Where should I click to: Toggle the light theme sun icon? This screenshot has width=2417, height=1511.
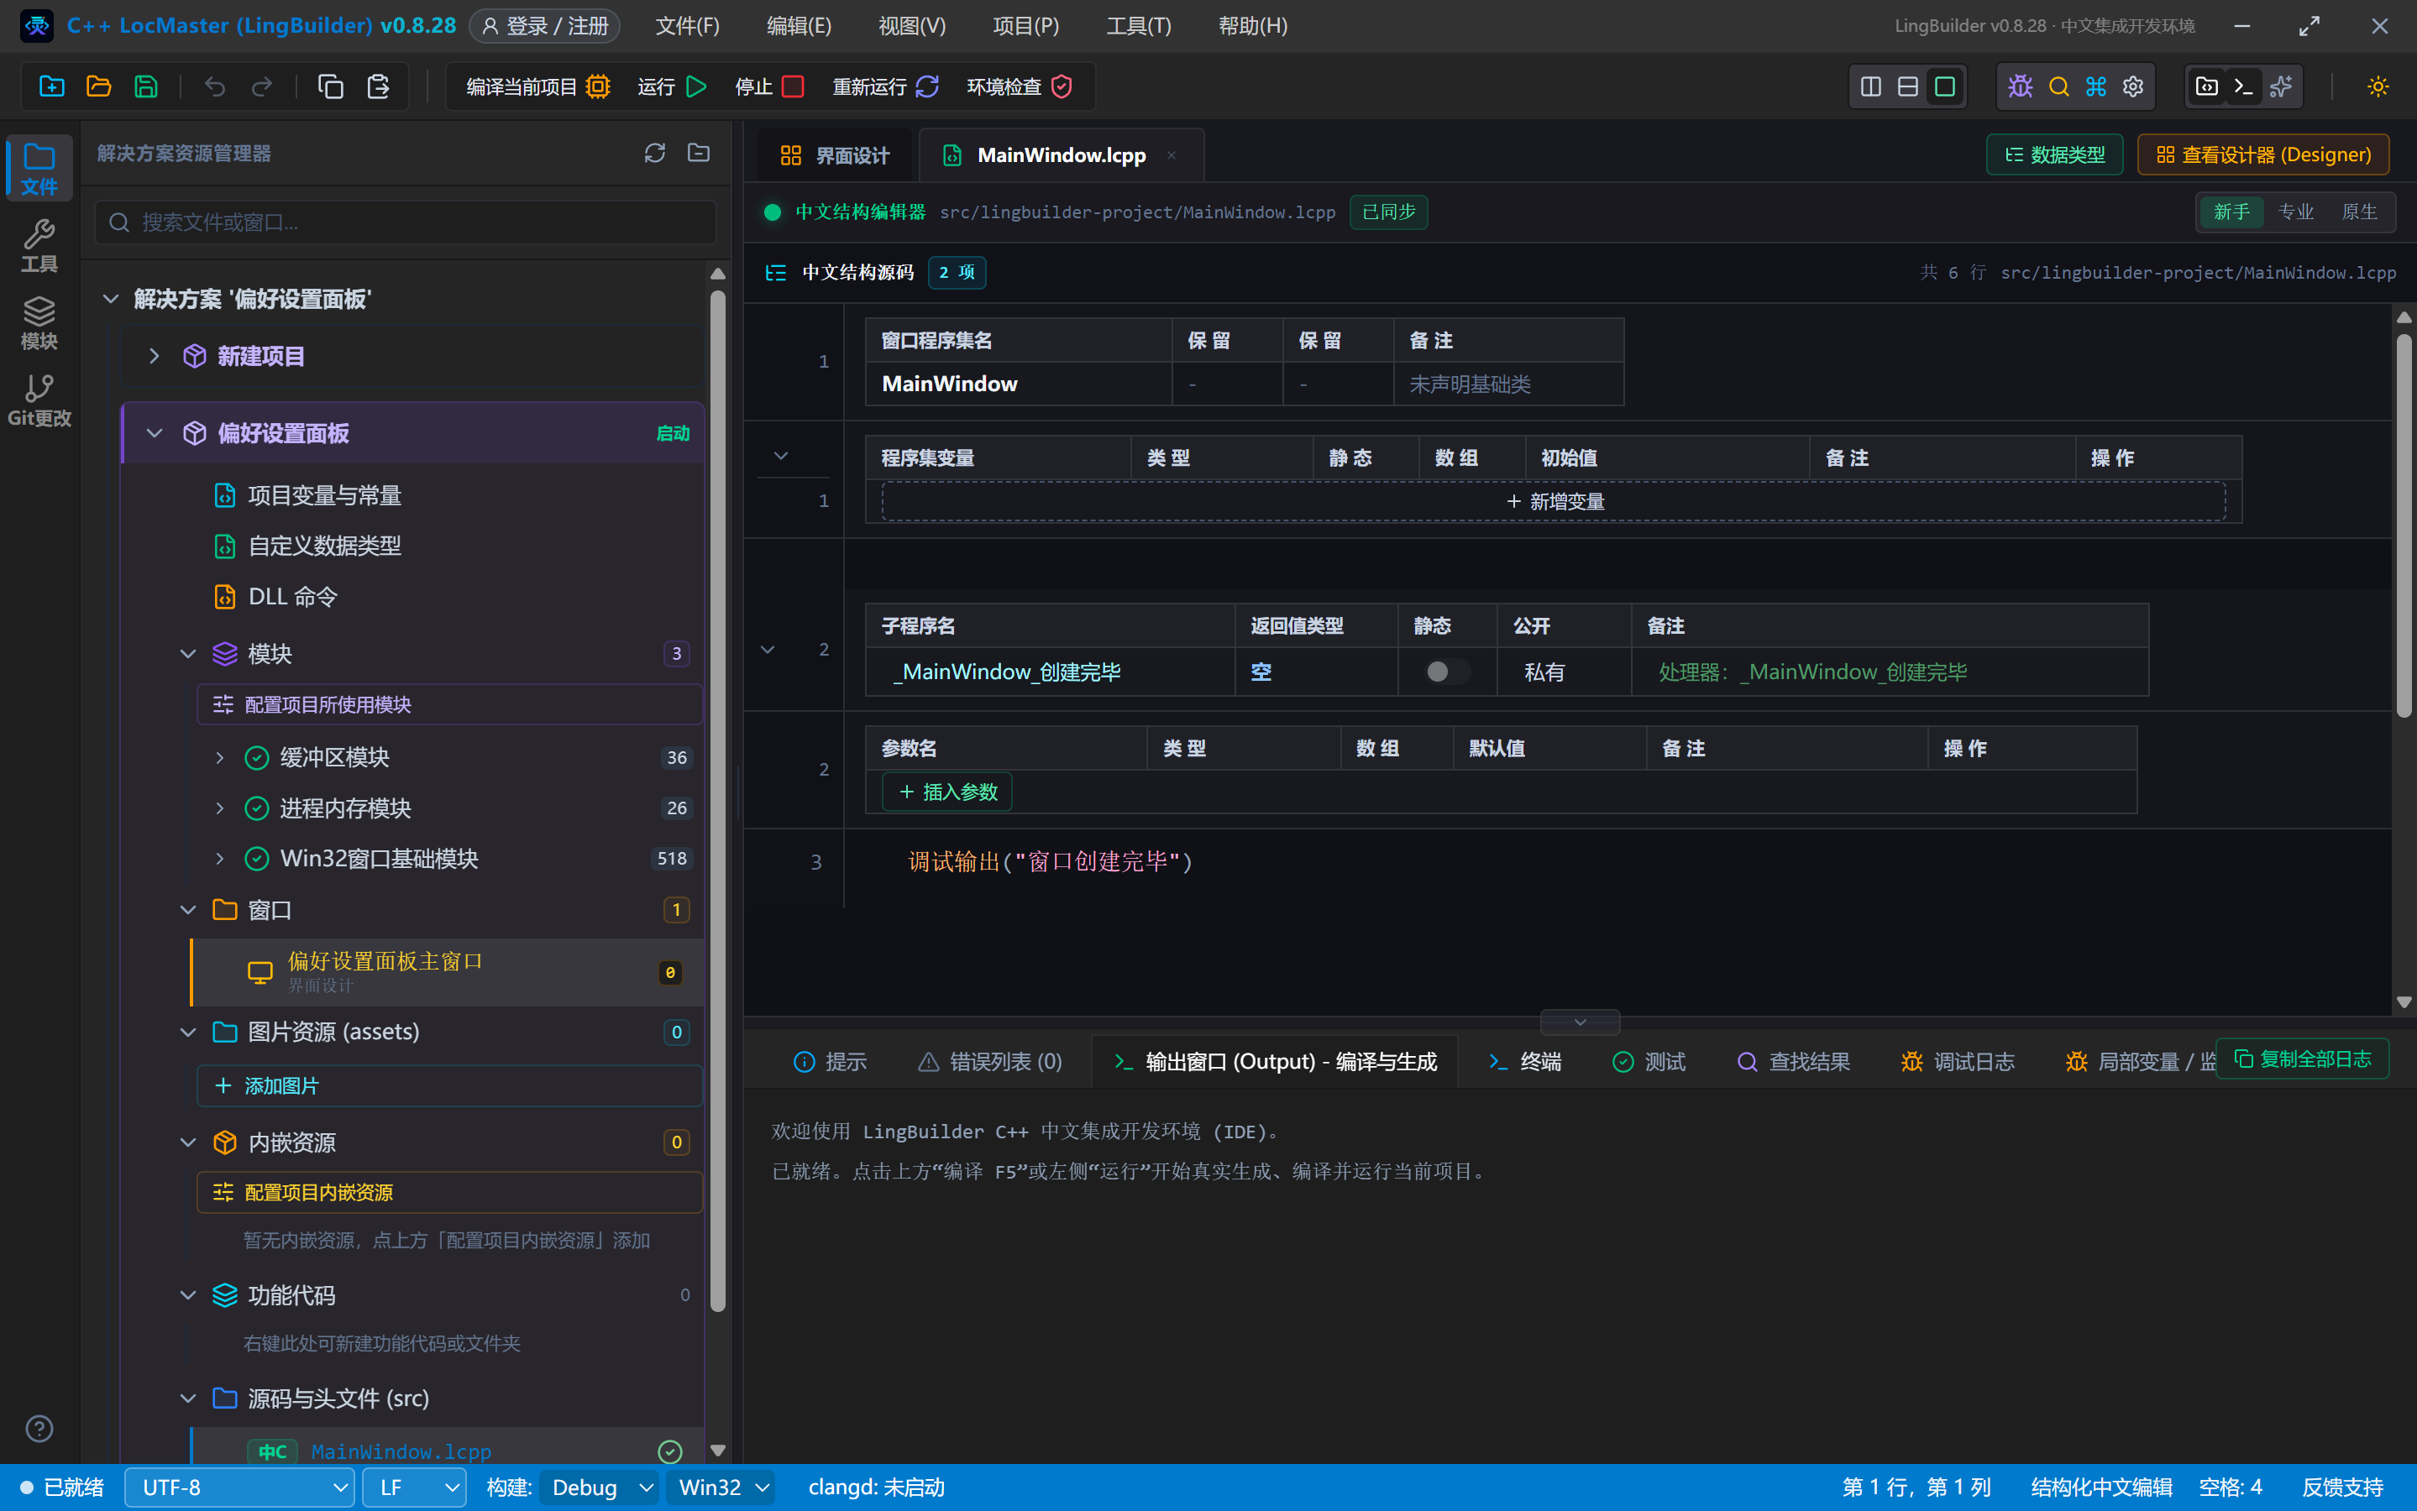(2378, 87)
